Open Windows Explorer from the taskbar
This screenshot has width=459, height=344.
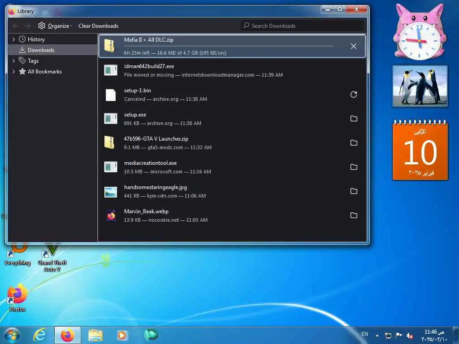[95, 335]
